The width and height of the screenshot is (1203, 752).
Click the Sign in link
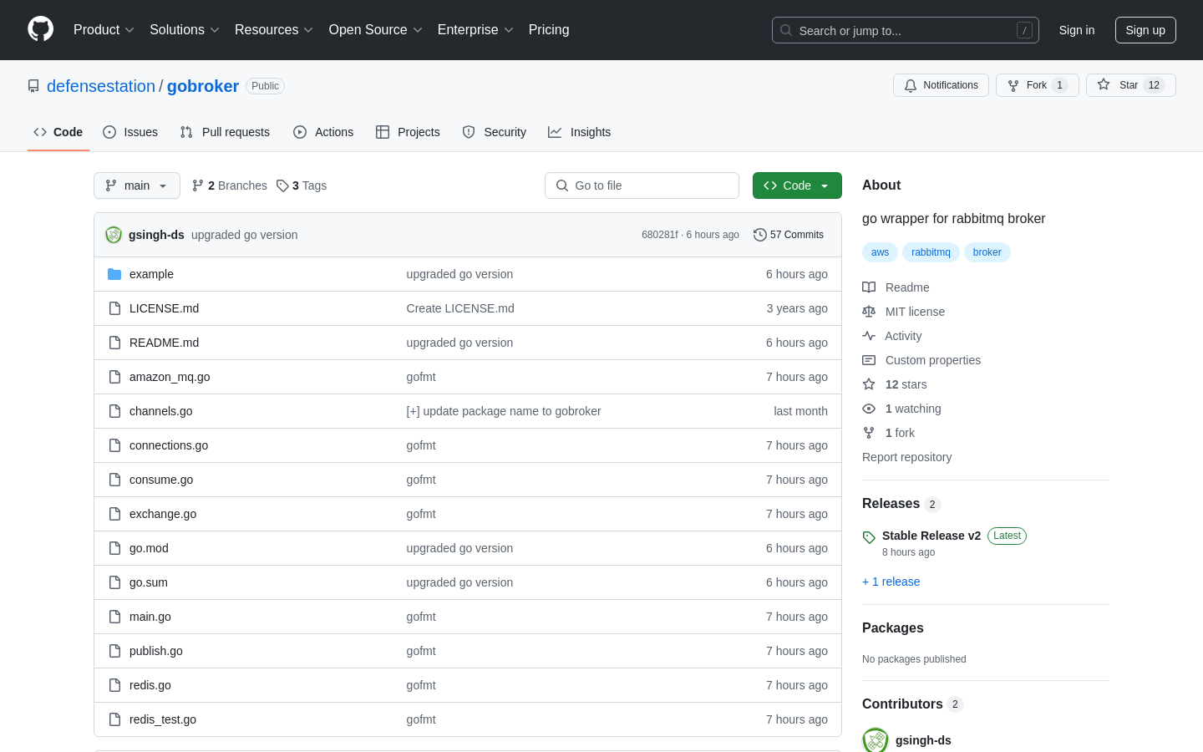tap(1077, 30)
